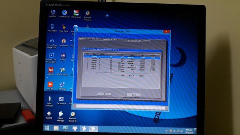Image resolution: width=240 pixels, height=135 pixels.
Task: Select partition 3 Primary row
Action: pos(122,61)
